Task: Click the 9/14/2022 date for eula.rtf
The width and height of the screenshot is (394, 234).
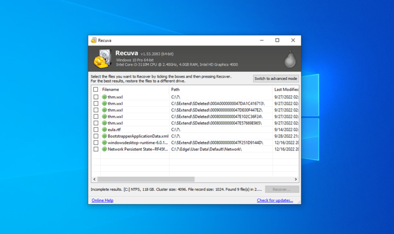Action: tap(286, 130)
